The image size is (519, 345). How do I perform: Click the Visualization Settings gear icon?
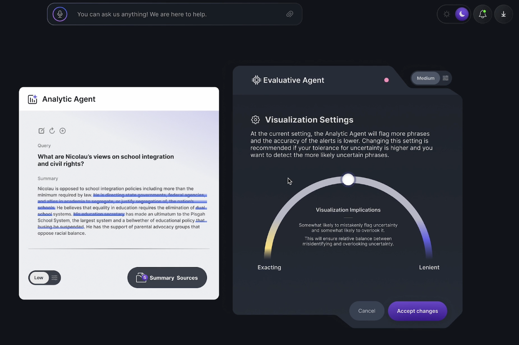(x=255, y=120)
